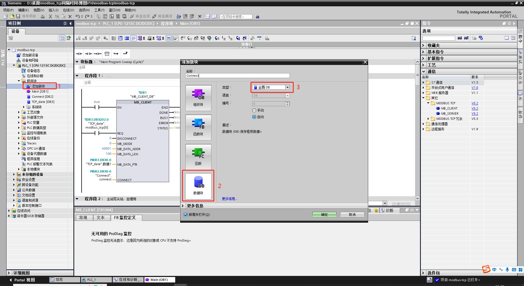Click the microphone icon in the IME bar
This screenshot has height=286, width=524.
pyautogui.click(x=507, y=270)
